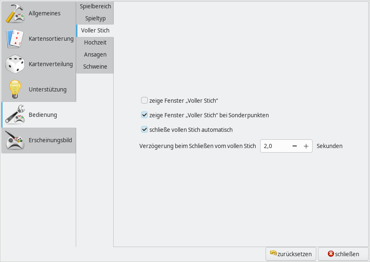This screenshot has height=262, width=370.
Task: Show the Schweine tab
Action: (x=95, y=67)
